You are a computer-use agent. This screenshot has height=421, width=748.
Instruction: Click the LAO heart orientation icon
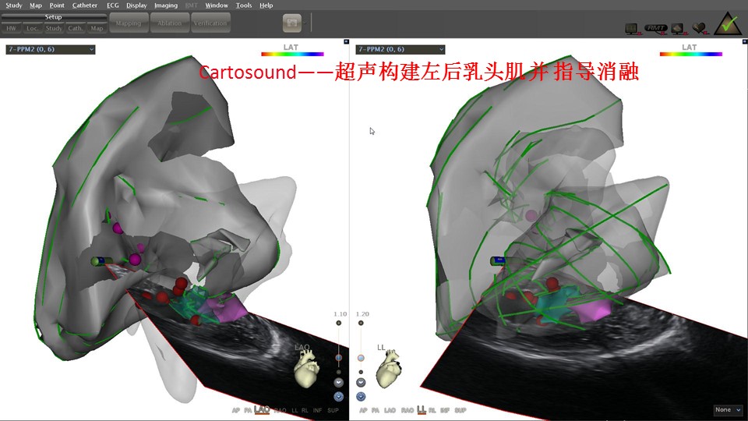(305, 369)
